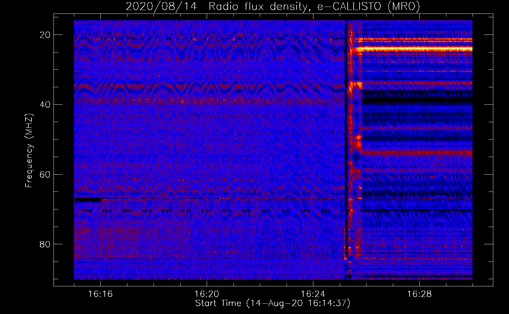Click the 20 MHz frequency tick label
Viewport: 509px width, 314px height.
pos(45,35)
